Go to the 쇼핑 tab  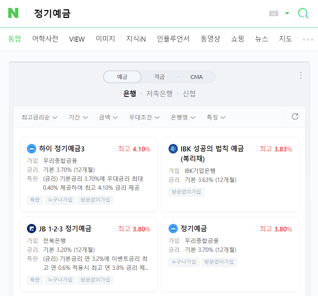pos(238,39)
